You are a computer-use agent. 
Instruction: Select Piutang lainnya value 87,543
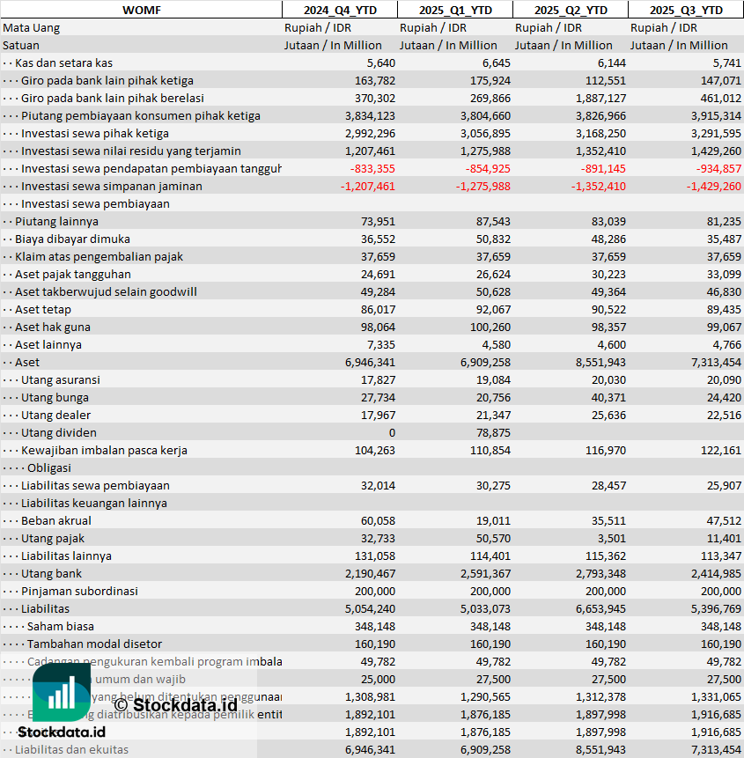[x=494, y=221]
